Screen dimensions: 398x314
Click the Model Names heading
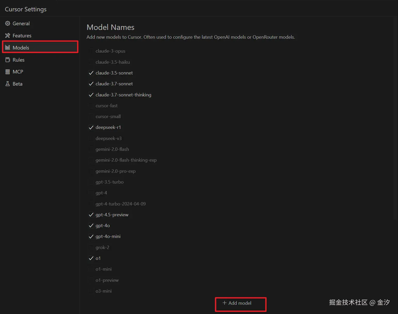(110, 27)
